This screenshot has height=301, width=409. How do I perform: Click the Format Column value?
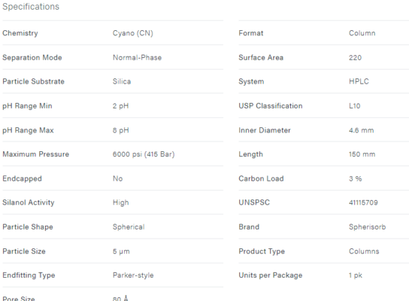pos(362,33)
